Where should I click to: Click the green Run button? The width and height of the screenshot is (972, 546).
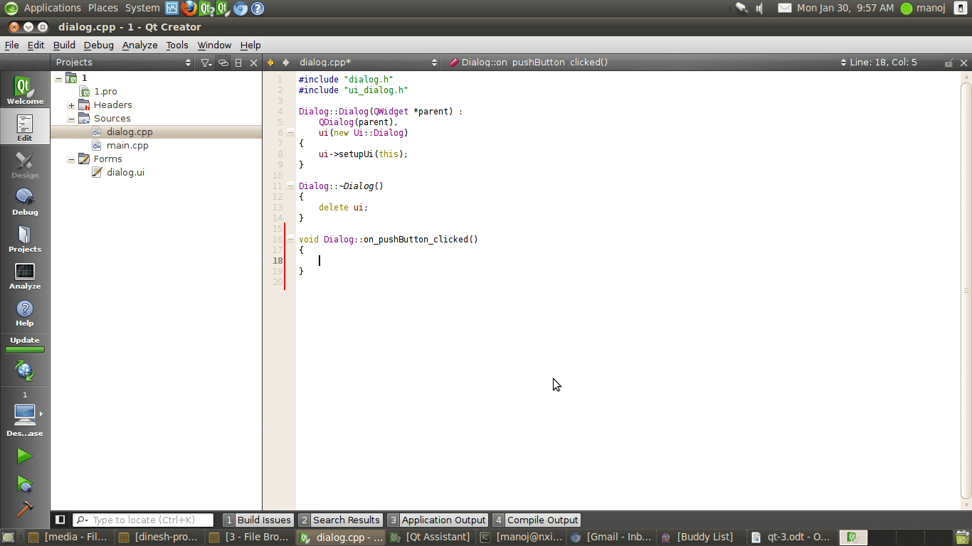click(24, 456)
